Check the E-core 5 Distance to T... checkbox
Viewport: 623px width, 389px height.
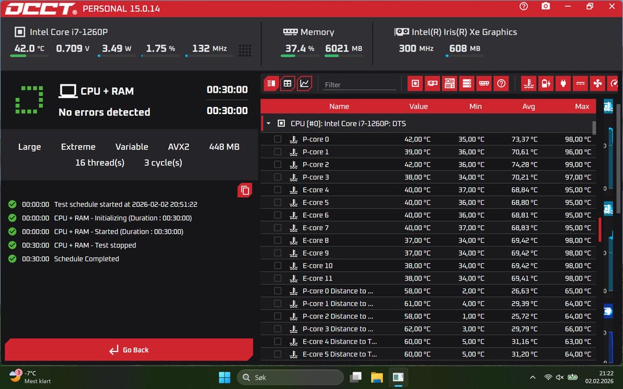point(278,354)
